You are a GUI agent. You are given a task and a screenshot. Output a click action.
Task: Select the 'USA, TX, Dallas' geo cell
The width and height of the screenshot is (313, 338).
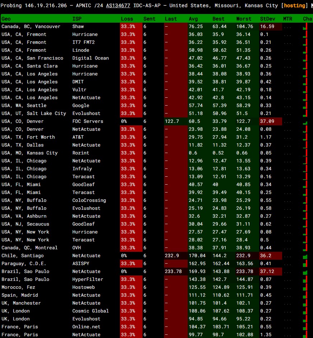click(22, 145)
